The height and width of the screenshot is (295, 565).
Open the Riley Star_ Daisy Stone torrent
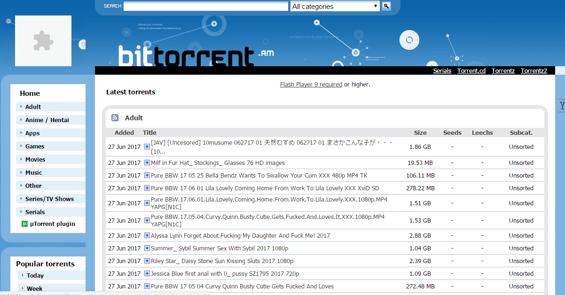[x=222, y=261]
